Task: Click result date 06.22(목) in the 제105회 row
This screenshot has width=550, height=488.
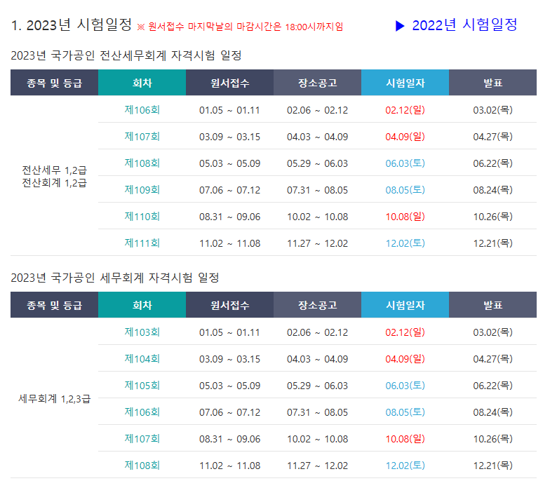Action: [x=492, y=386]
